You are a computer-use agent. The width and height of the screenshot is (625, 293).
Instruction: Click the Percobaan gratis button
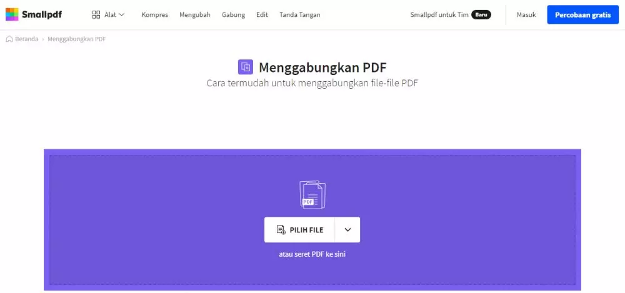(582, 15)
